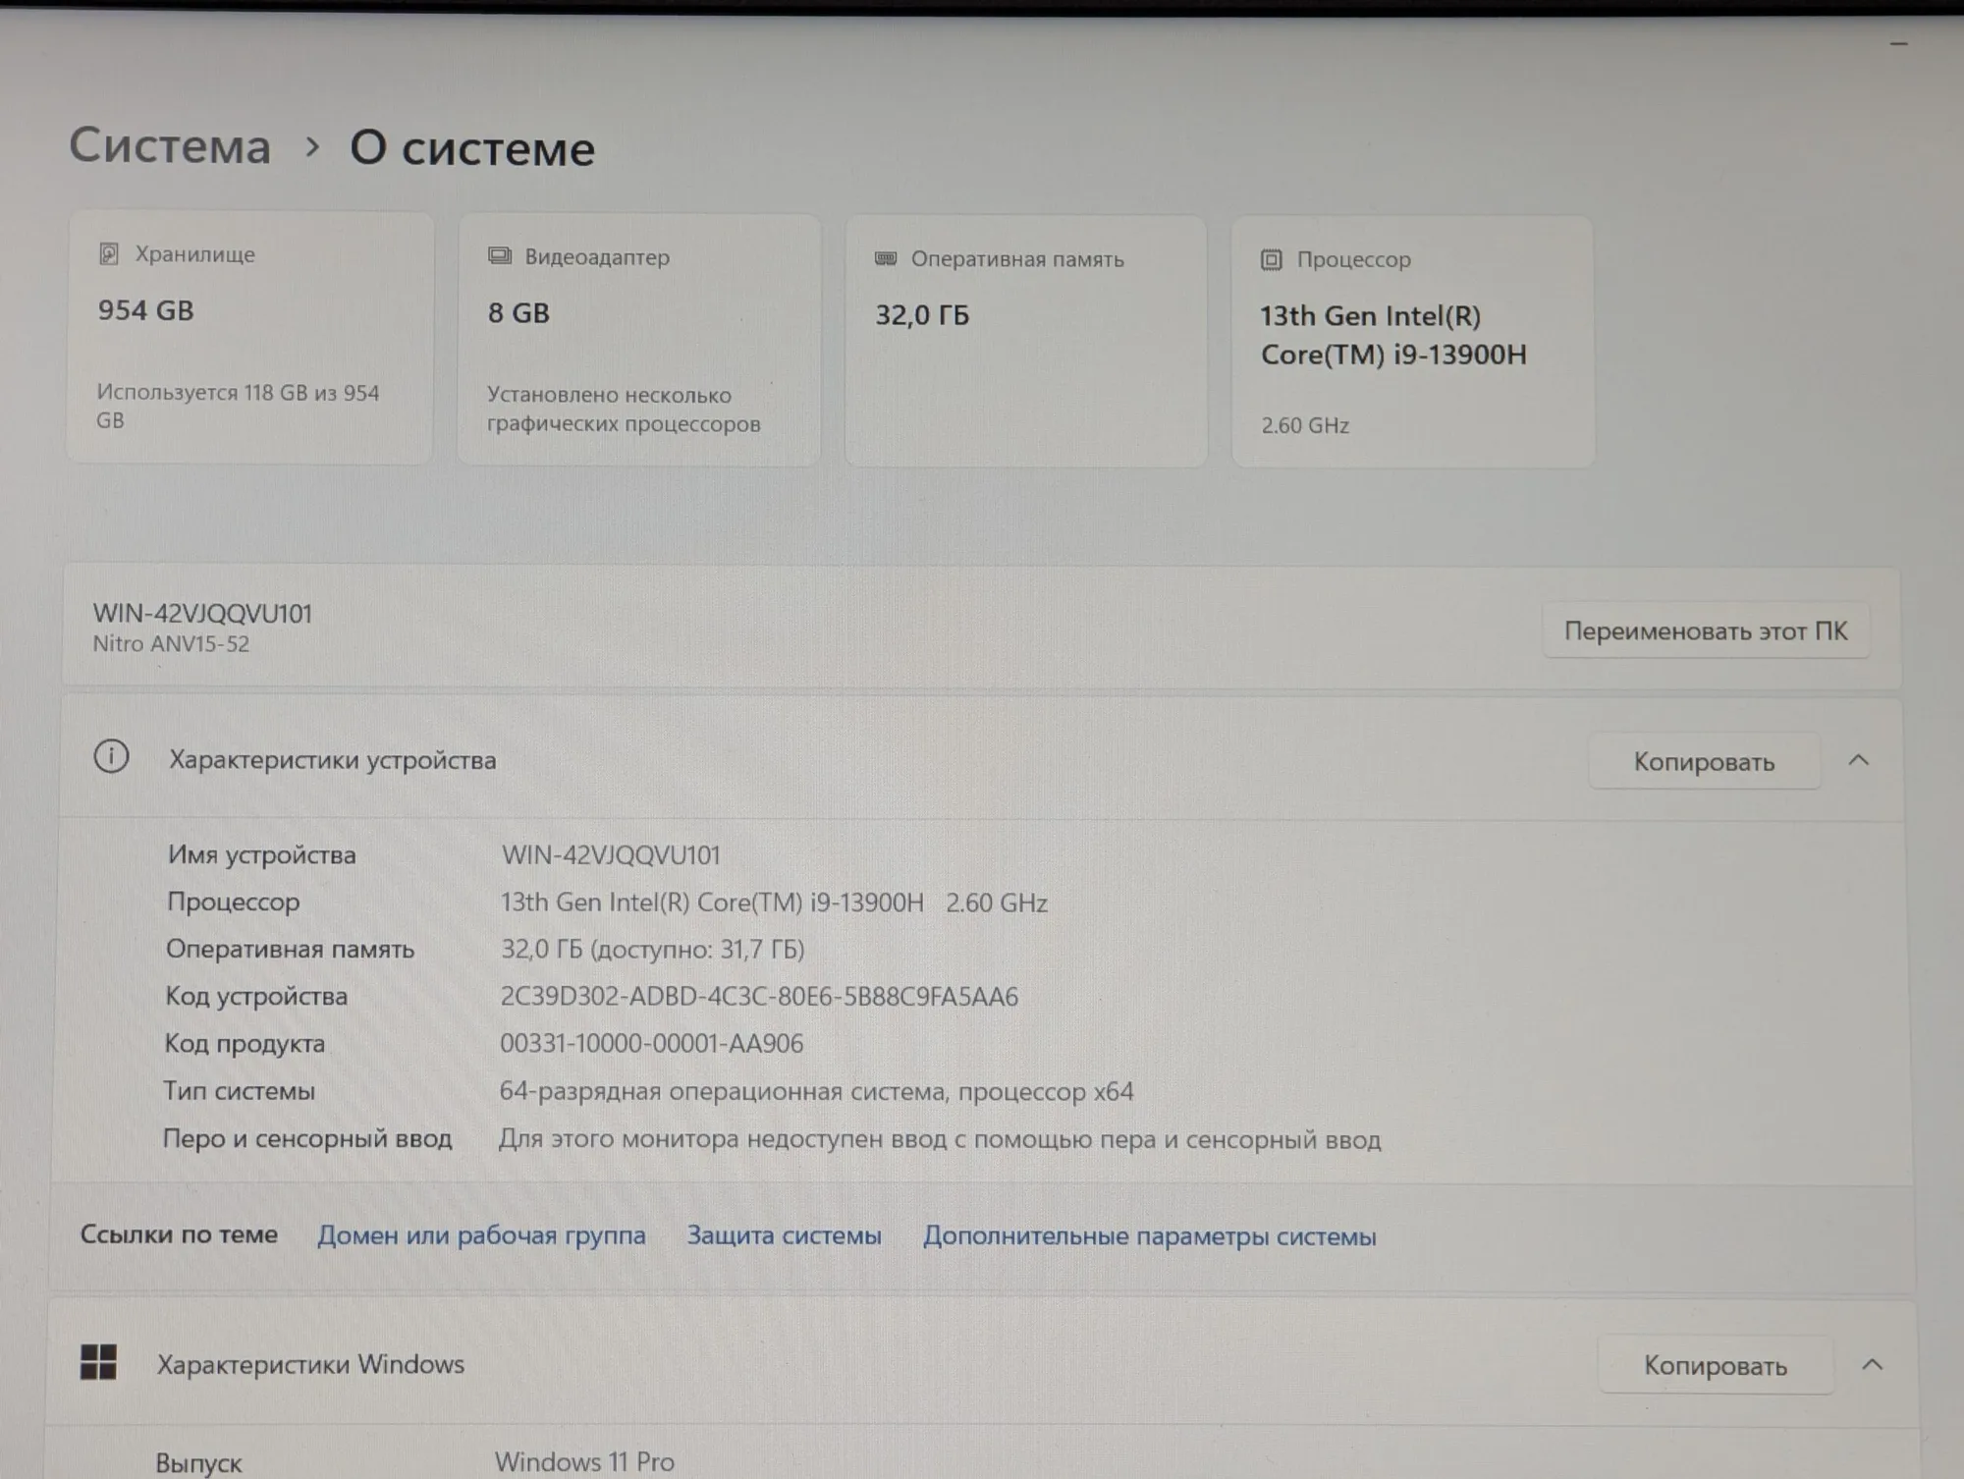
Task: Open Дополнительные параметры системы link
Action: (x=1150, y=1236)
